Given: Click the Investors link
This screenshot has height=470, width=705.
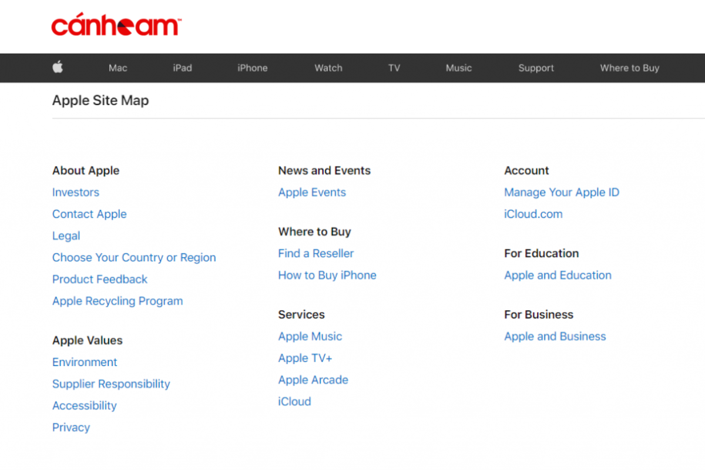Looking at the screenshot, I should pyautogui.click(x=76, y=192).
